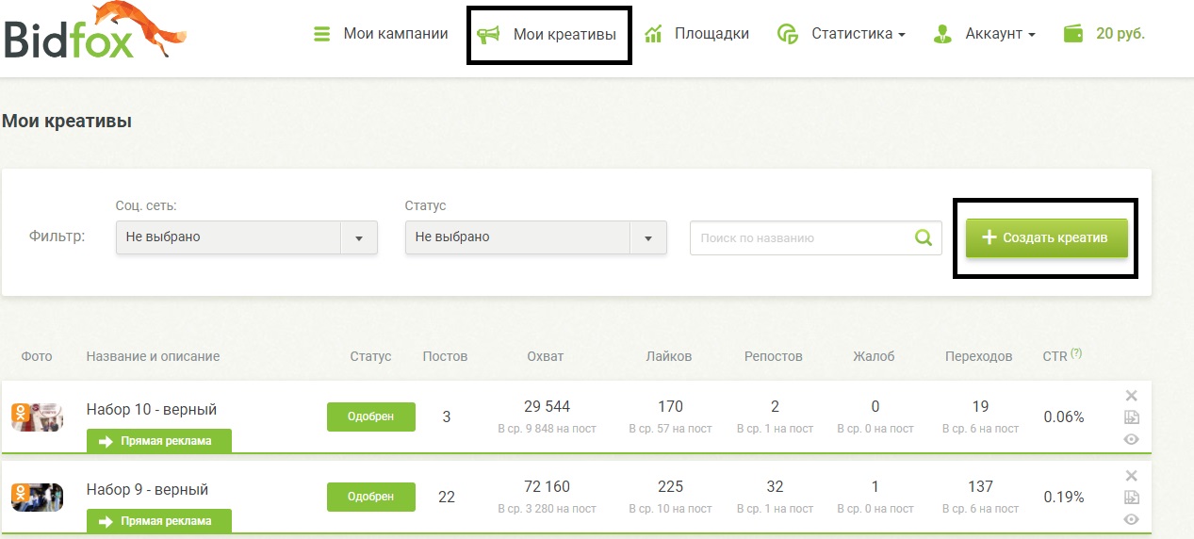
Task: Click Одобрен status of Набор 10
Action: pos(371,416)
